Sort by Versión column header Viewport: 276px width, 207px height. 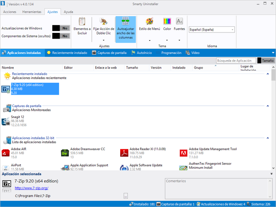click(160, 68)
